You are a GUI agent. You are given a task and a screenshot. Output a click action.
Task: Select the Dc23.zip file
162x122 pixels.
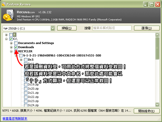coord(33,101)
